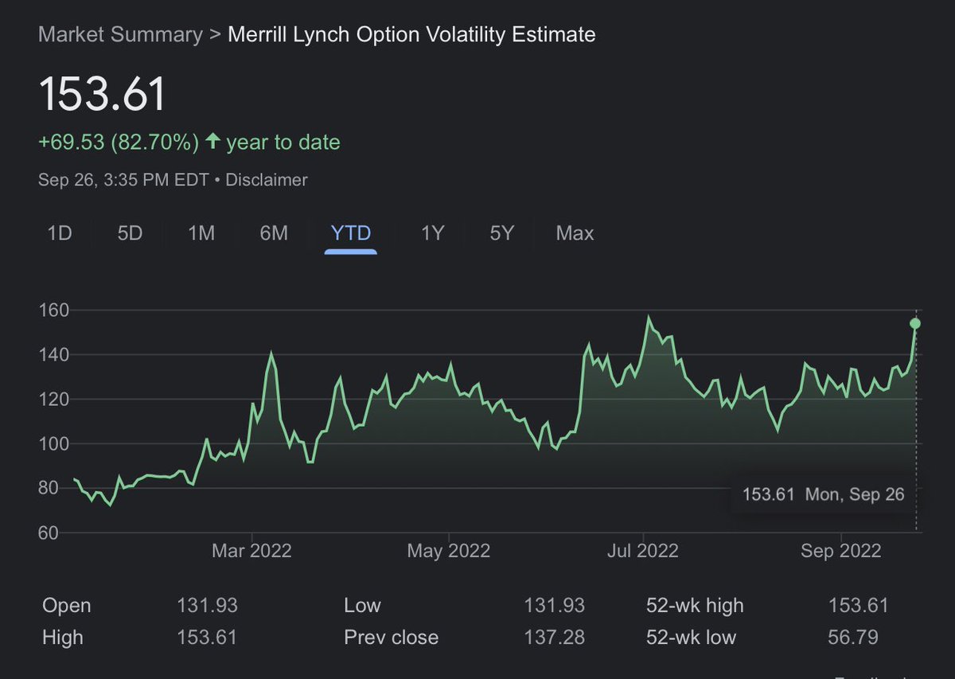Switch chart to 1M range

coord(201,233)
